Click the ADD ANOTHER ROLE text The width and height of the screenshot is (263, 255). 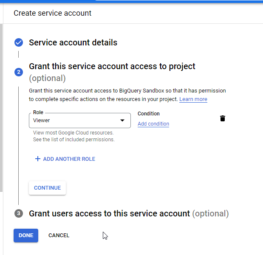tap(69, 159)
